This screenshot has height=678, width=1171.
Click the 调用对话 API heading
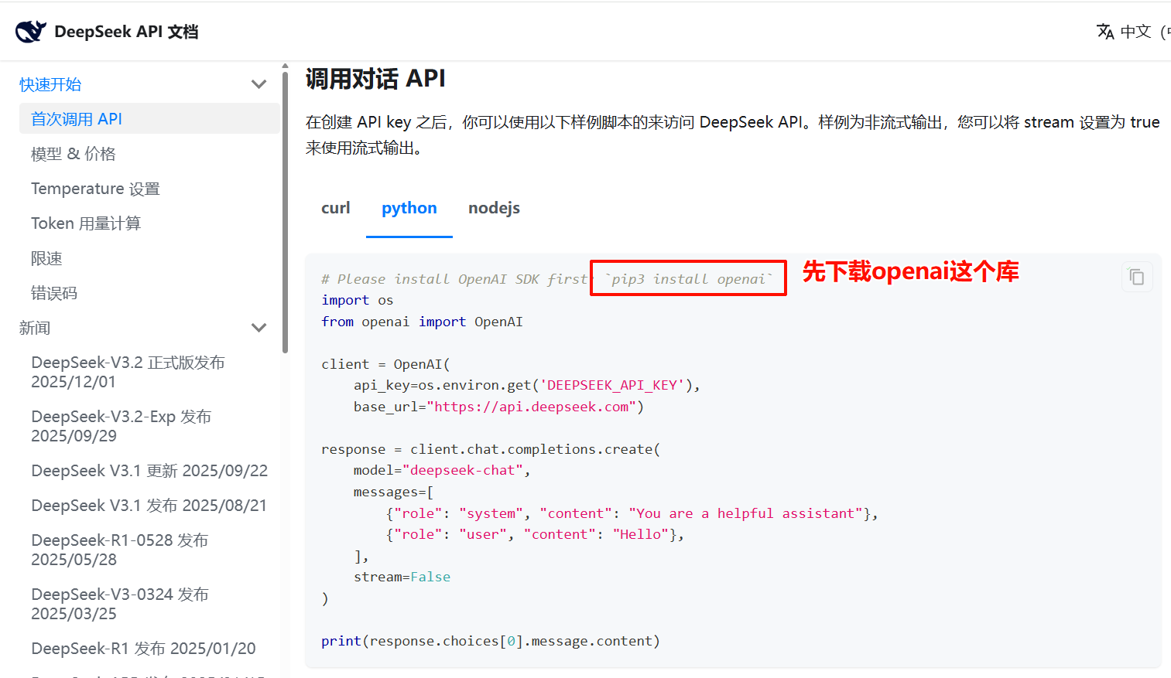(375, 79)
